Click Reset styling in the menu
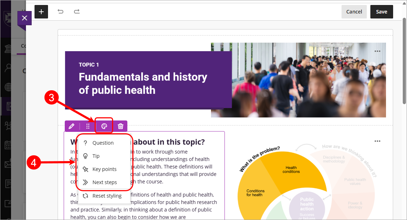407x220 pixels. click(107, 196)
